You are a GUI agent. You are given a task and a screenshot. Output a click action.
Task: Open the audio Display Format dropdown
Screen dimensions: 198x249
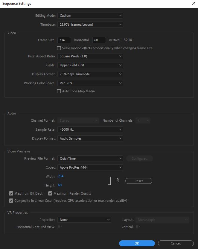(x=90, y=138)
